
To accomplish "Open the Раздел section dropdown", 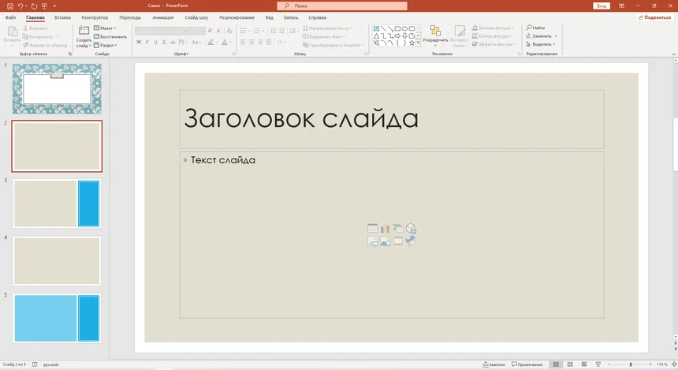I will tap(105, 45).
